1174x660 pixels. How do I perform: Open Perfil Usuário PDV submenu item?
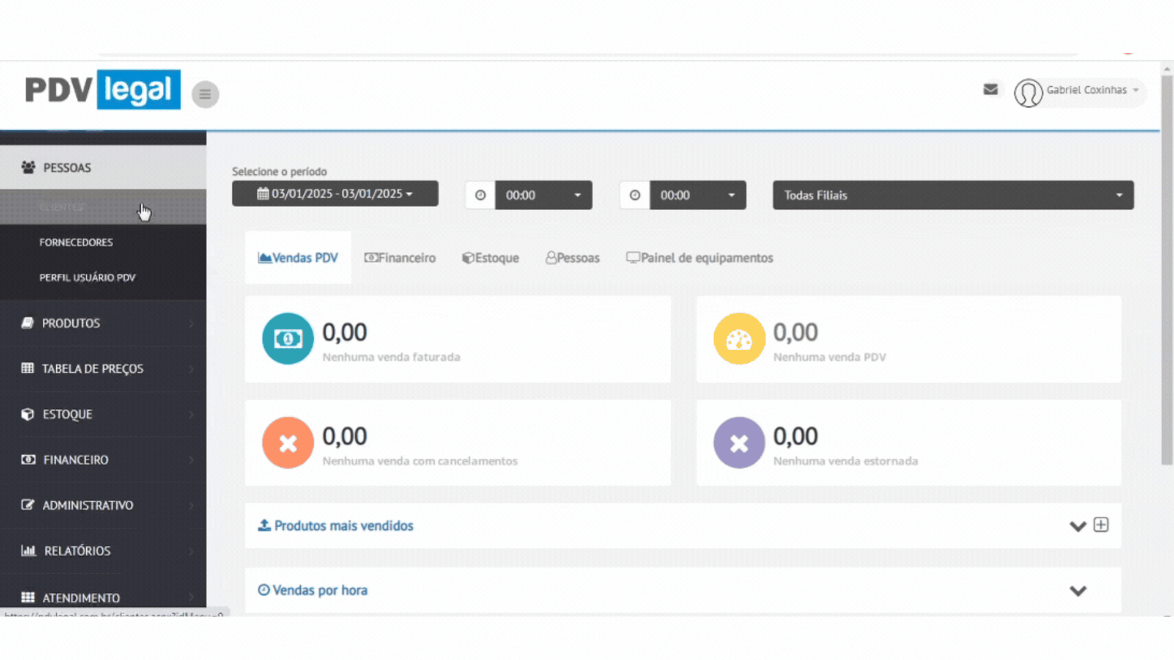click(87, 277)
